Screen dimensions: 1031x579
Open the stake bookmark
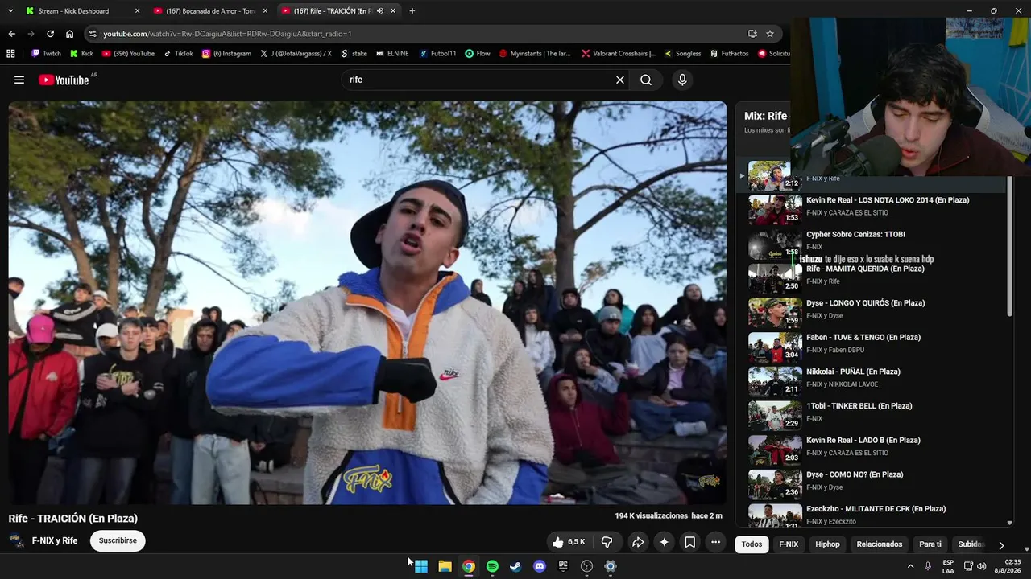click(354, 54)
